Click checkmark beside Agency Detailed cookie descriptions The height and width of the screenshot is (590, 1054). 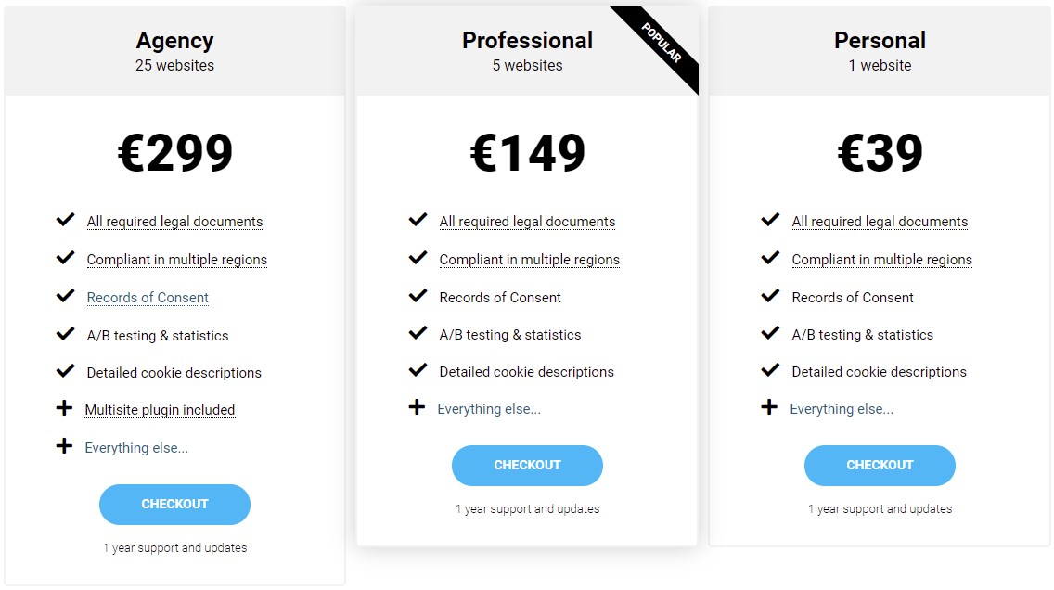pyautogui.click(x=65, y=371)
